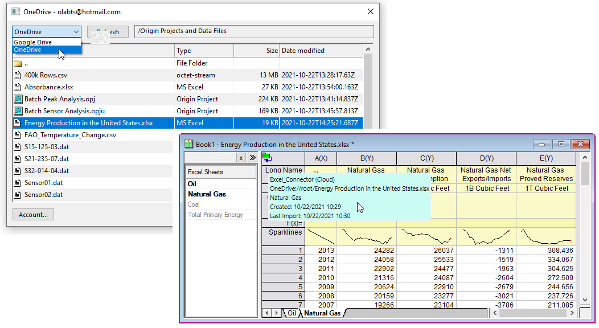Switch to the Oil sheet tab

(x=292, y=313)
